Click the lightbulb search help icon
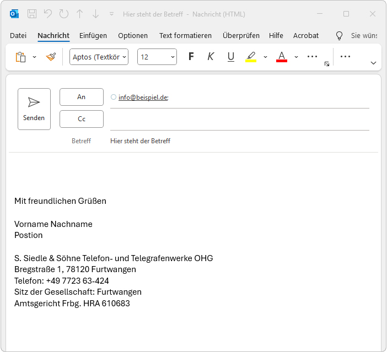The image size is (387, 352). 339,36
